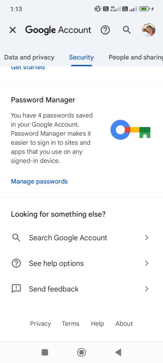Screen dimensions: 163x363
Task: Go to People and sharing tab
Action: (x=136, y=57)
